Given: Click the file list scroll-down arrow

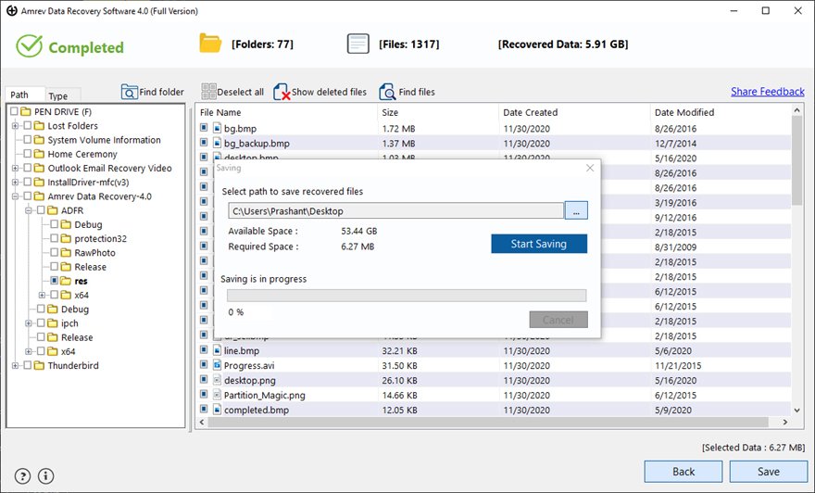Looking at the screenshot, I should point(796,411).
